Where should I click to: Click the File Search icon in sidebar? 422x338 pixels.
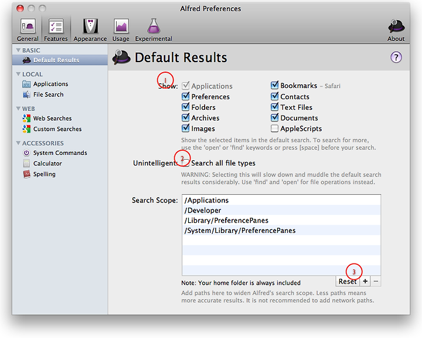pos(26,94)
